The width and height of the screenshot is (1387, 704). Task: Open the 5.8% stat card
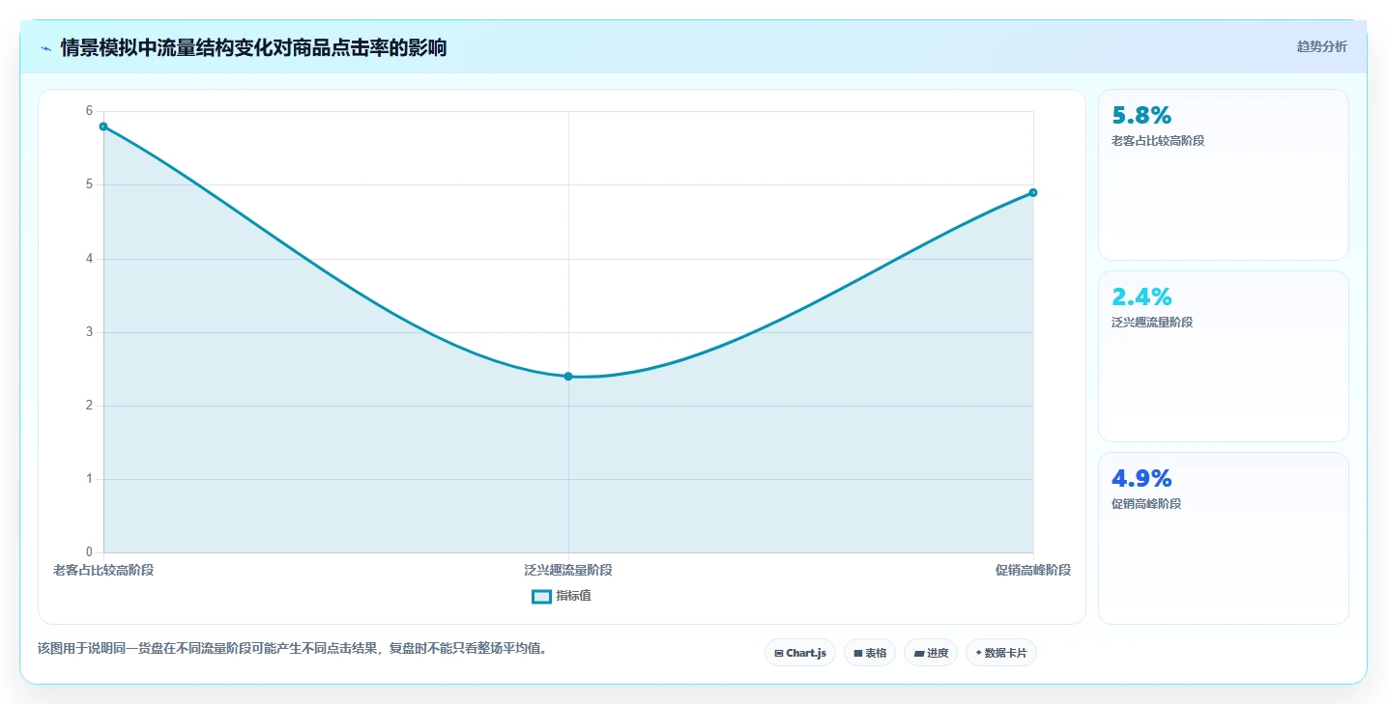(1223, 175)
